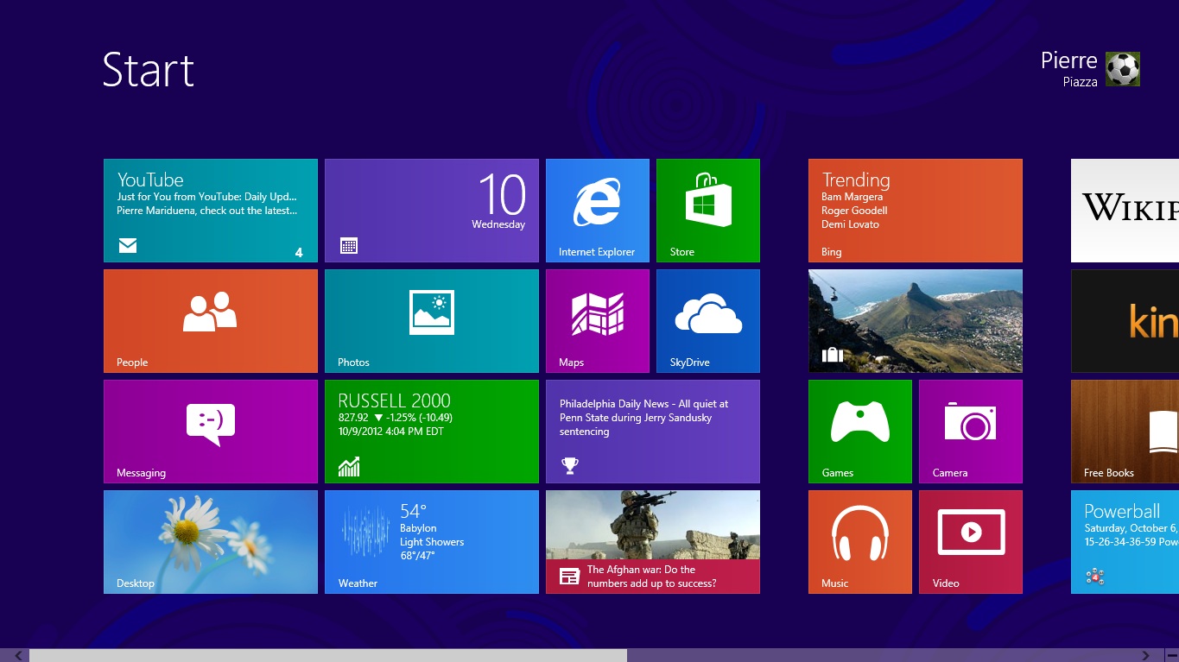Click the trophy icon on the Sports tile
Viewport: 1179px width, 662px height.
coord(569,465)
